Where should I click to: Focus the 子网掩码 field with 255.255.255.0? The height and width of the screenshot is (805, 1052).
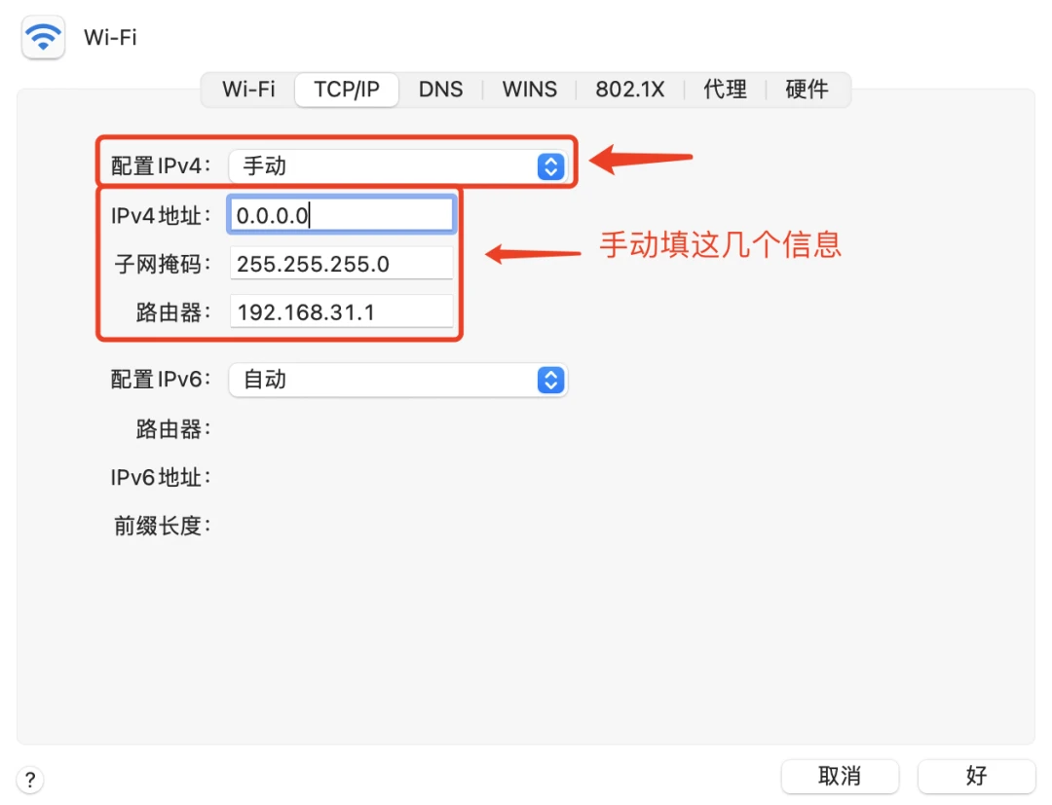[x=342, y=264]
